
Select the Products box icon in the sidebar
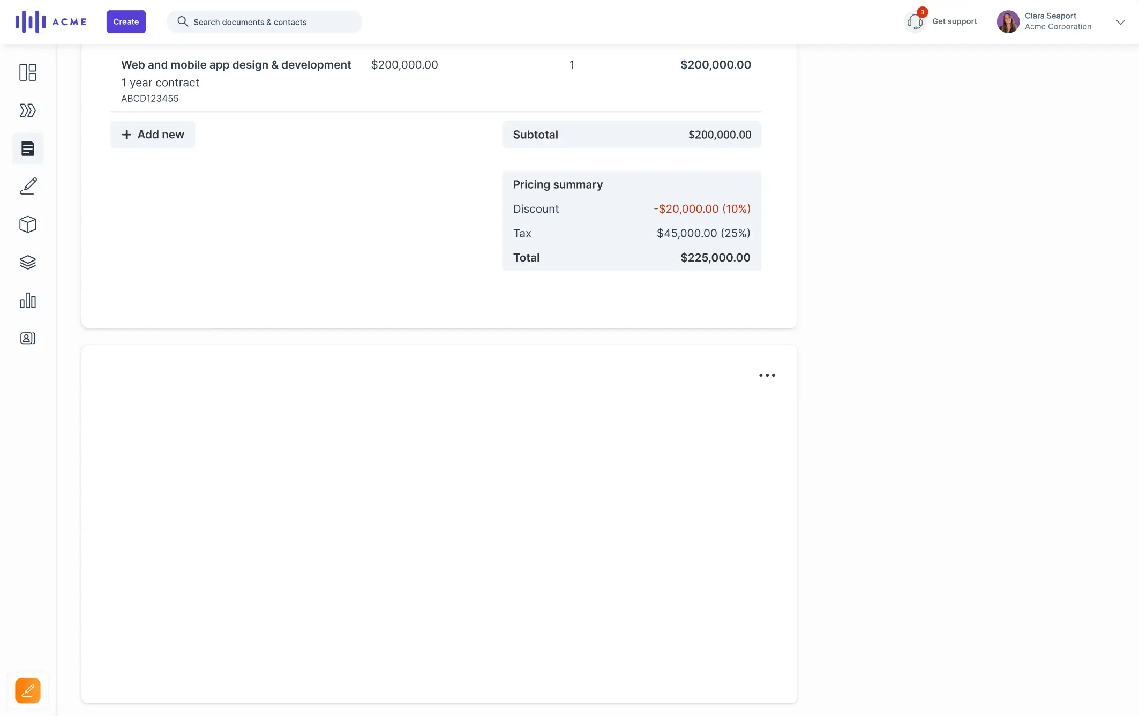coord(27,225)
